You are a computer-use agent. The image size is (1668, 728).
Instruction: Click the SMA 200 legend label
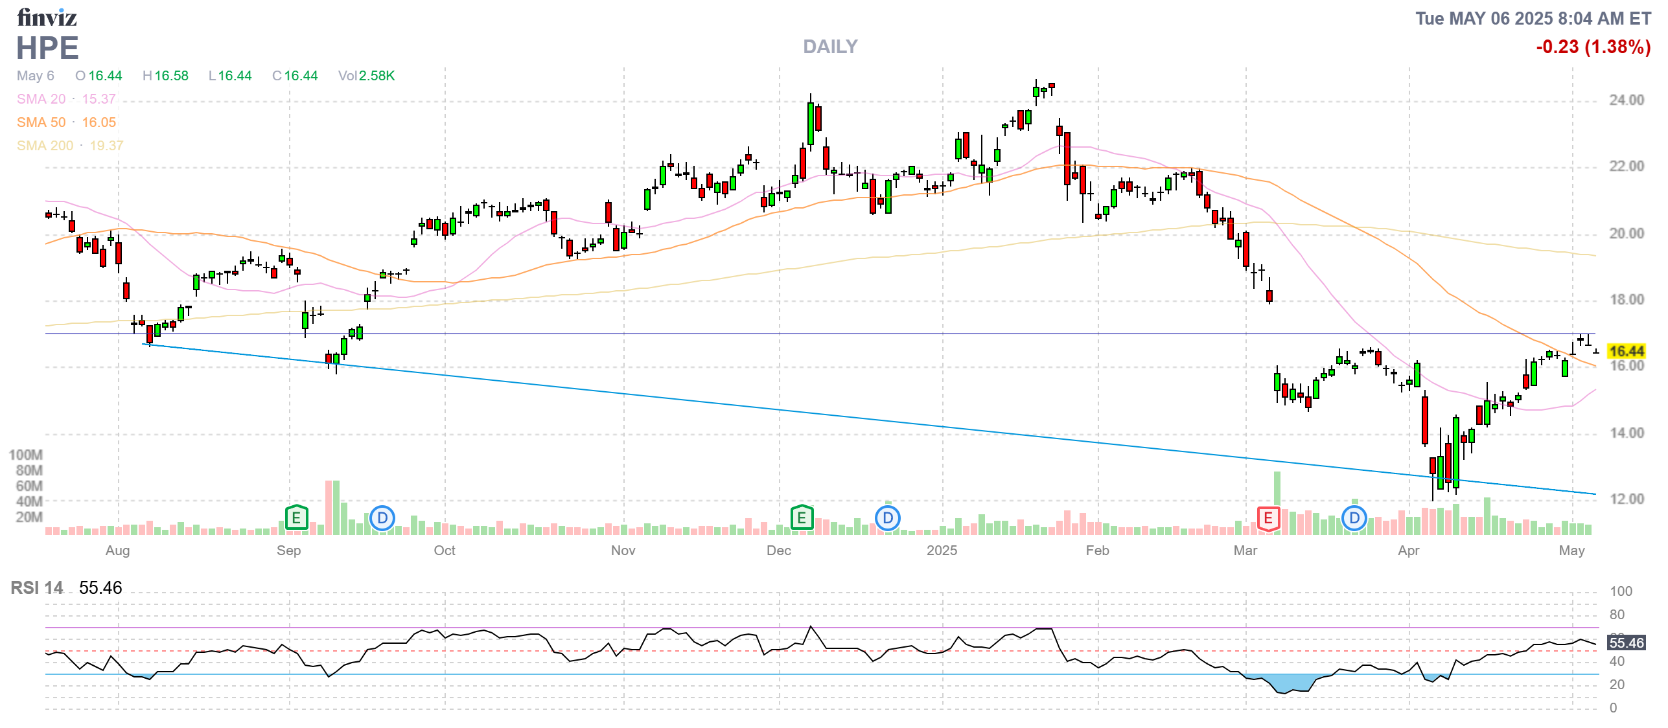45,146
